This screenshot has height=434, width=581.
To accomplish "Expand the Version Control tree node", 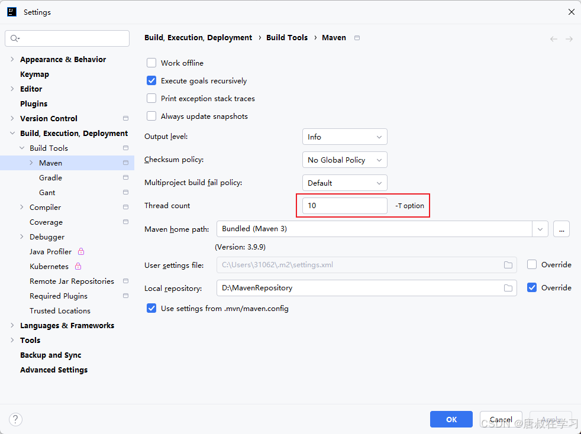I will [12, 118].
